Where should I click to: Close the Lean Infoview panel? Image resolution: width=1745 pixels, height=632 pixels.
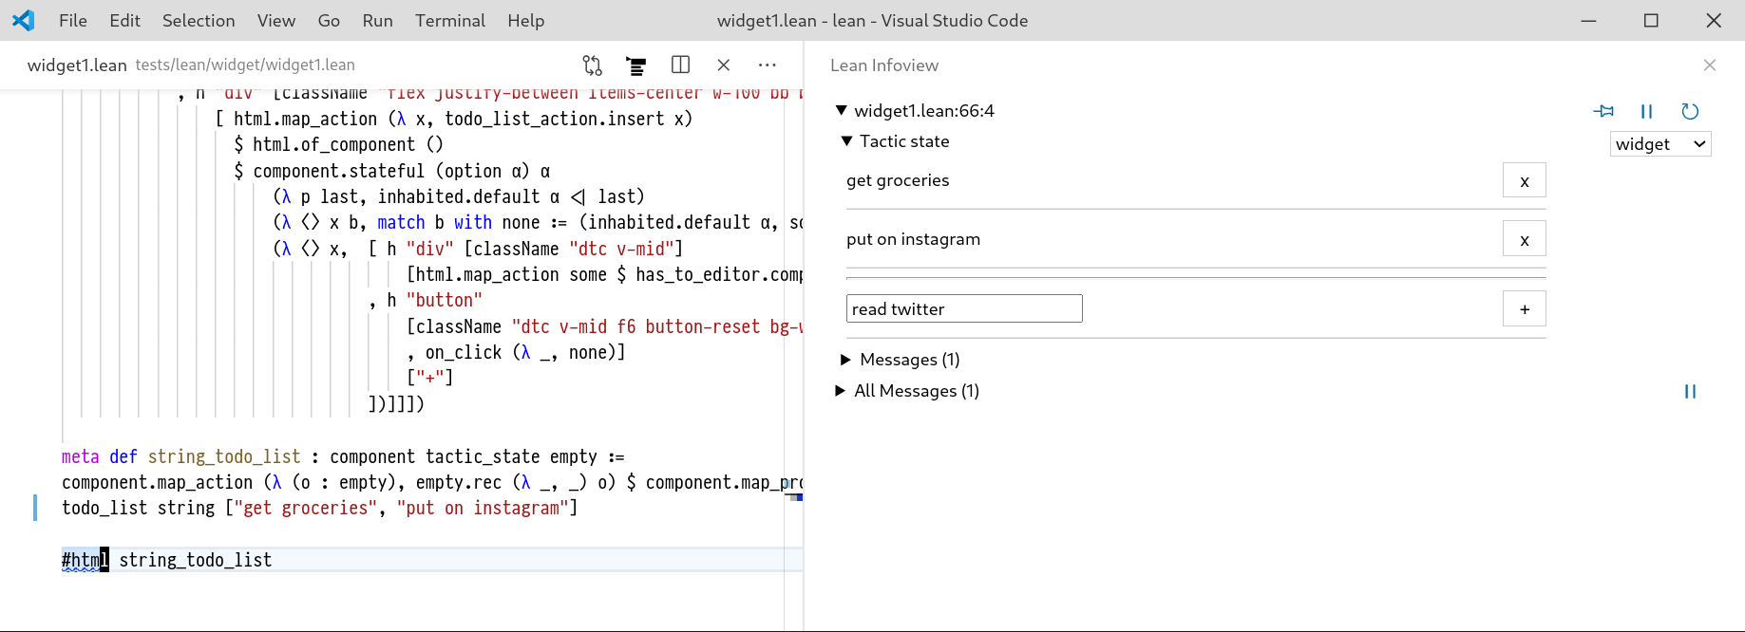(1710, 65)
